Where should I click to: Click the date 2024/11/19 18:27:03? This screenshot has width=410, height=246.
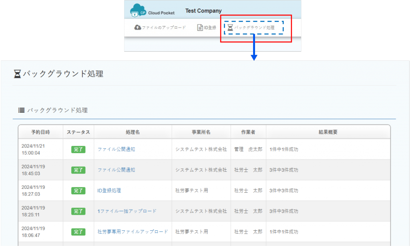33,191
